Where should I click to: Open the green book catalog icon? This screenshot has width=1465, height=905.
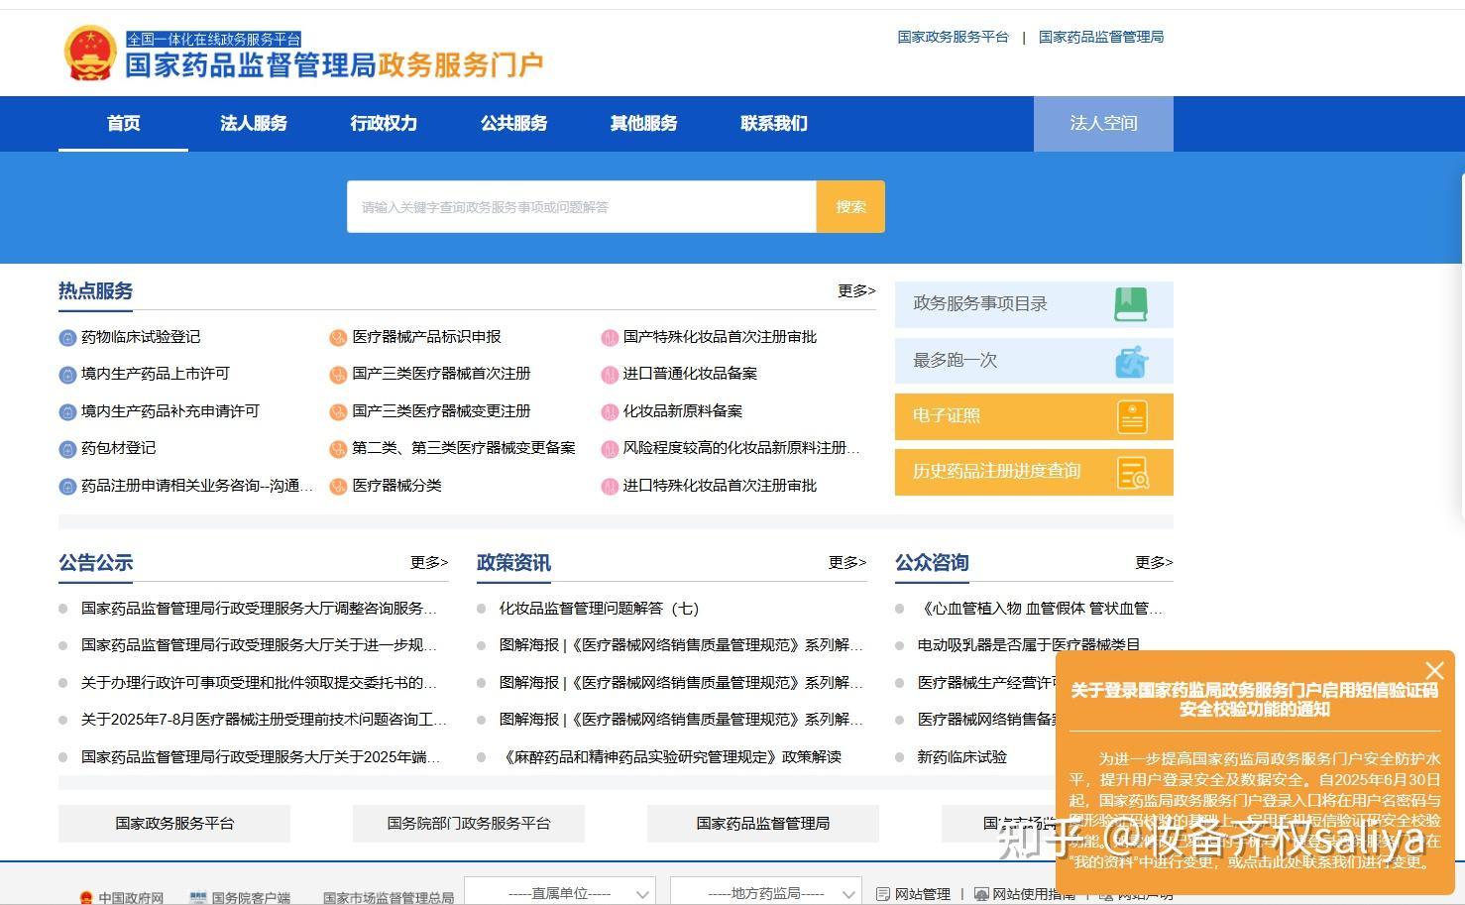coord(1131,304)
